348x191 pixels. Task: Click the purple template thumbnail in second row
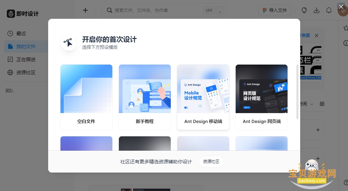click(x=86, y=144)
